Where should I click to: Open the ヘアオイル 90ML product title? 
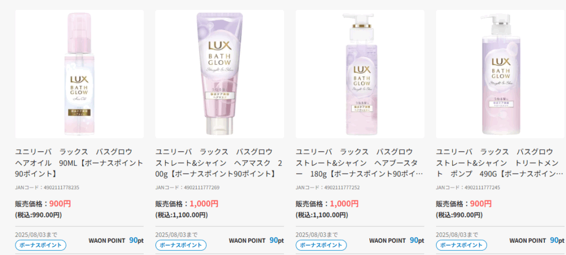(x=80, y=163)
